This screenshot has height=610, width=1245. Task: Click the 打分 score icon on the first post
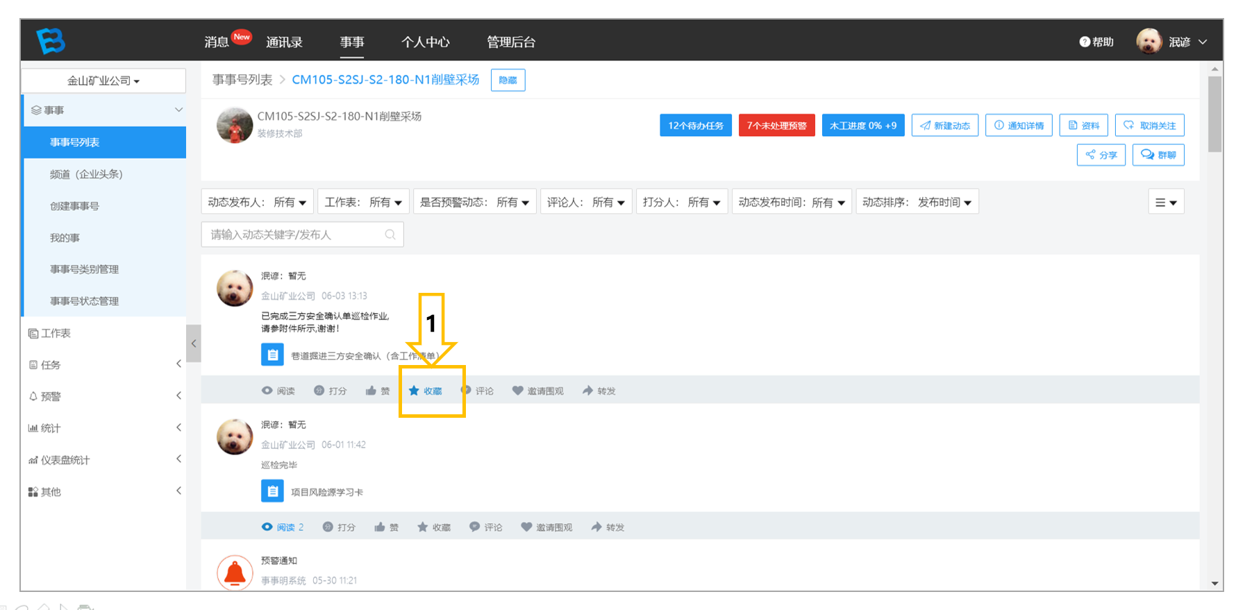[x=319, y=391]
